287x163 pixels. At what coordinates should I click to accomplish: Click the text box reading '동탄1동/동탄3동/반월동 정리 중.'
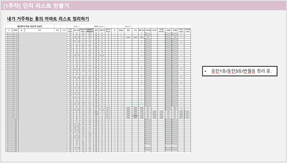click(x=239, y=71)
